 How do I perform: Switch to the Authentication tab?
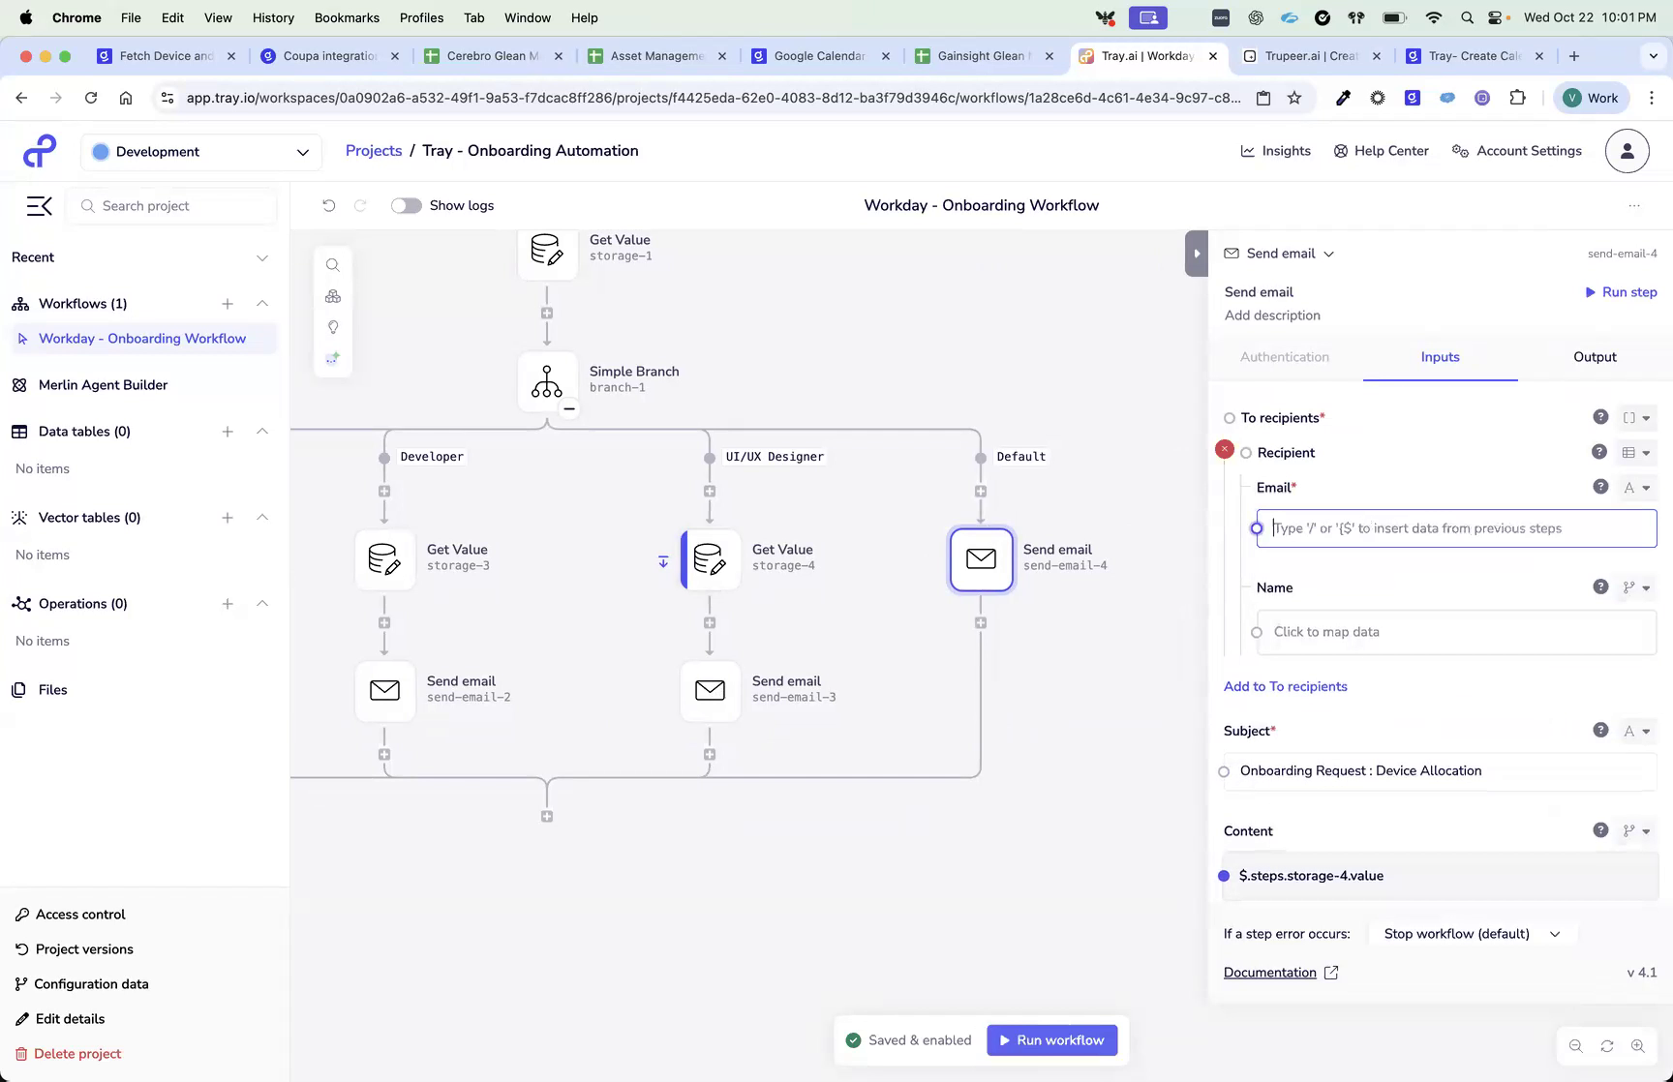1284,356
